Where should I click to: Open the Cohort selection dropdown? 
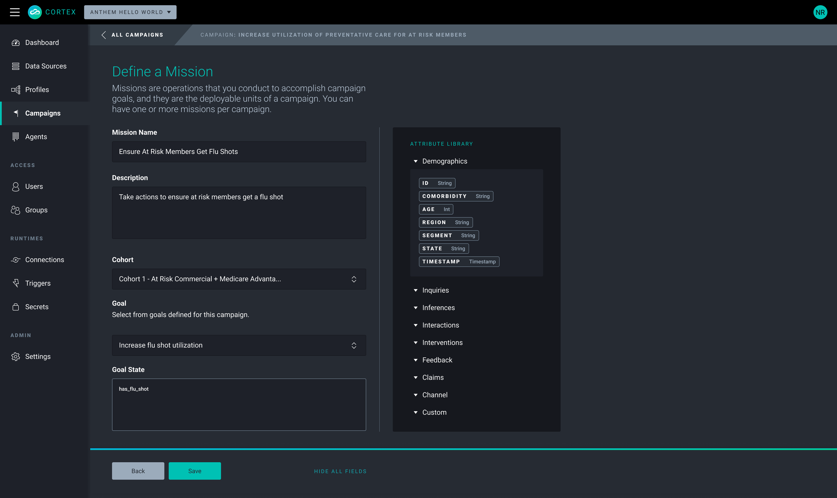(239, 279)
